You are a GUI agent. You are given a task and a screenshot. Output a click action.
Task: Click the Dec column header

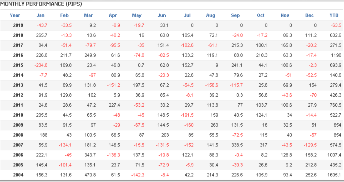309,15
